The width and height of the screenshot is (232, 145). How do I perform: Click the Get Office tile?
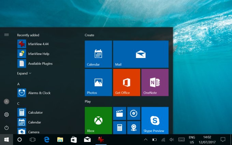coord(127,82)
